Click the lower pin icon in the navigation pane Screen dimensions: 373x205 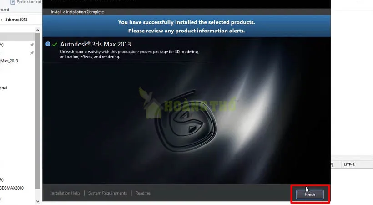tap(32, 53)
